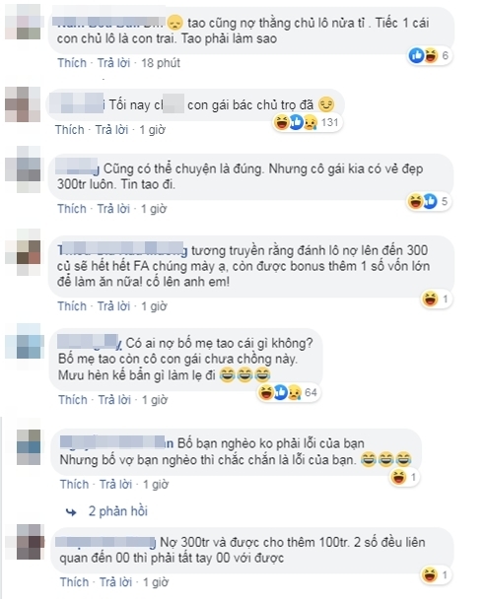This screenshot has width=487, height=599.
Task: Reply to the Cũng có thể chuyện comment
Action: tap(113, 209)
